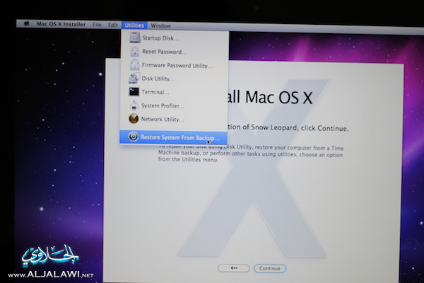Click the Startup Disk drive icon
This screenshot has height=283, width=424.
[x=135, y=37]
